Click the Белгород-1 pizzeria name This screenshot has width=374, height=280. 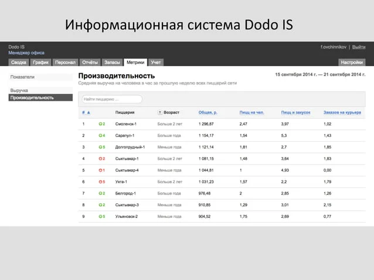click(125, 193)
